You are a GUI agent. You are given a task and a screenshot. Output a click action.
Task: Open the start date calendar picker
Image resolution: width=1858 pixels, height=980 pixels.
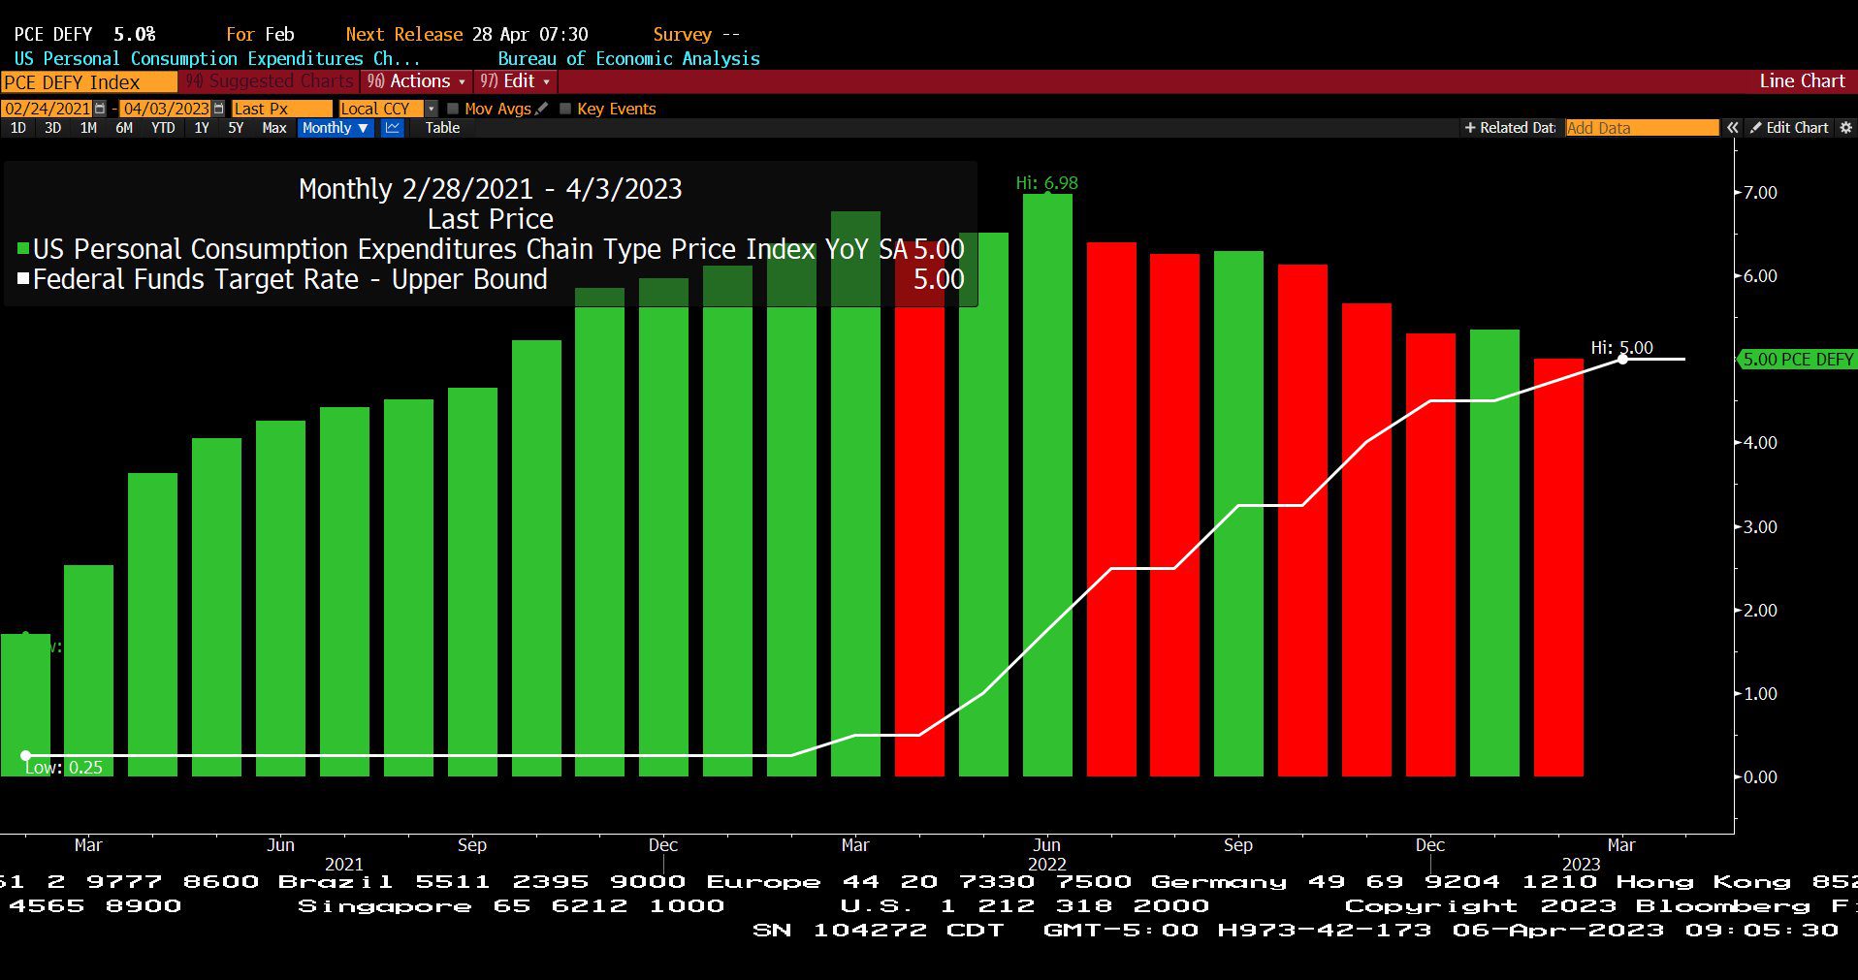click(100, 109)
